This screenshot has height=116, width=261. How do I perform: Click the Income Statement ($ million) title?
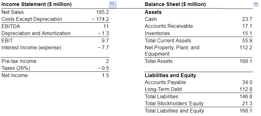(36, 4)
